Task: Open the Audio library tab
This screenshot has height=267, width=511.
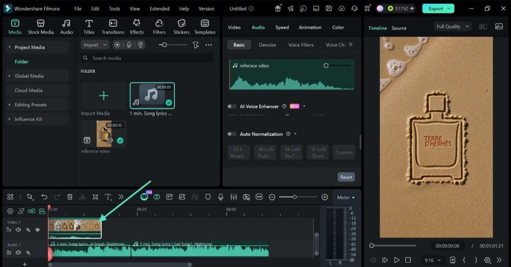Action: (66, 27)
